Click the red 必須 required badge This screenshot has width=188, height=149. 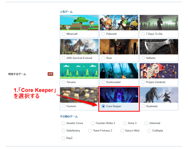click(x=50, y=74)
